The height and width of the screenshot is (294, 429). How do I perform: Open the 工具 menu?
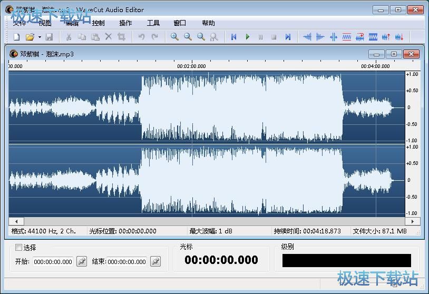[x=153, y=23]
